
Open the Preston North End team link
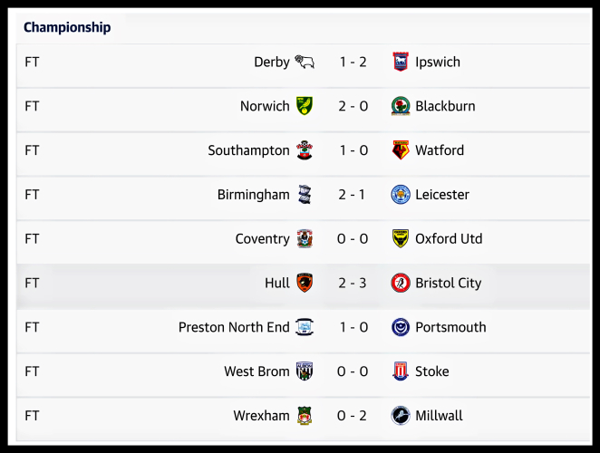[234, 327]
